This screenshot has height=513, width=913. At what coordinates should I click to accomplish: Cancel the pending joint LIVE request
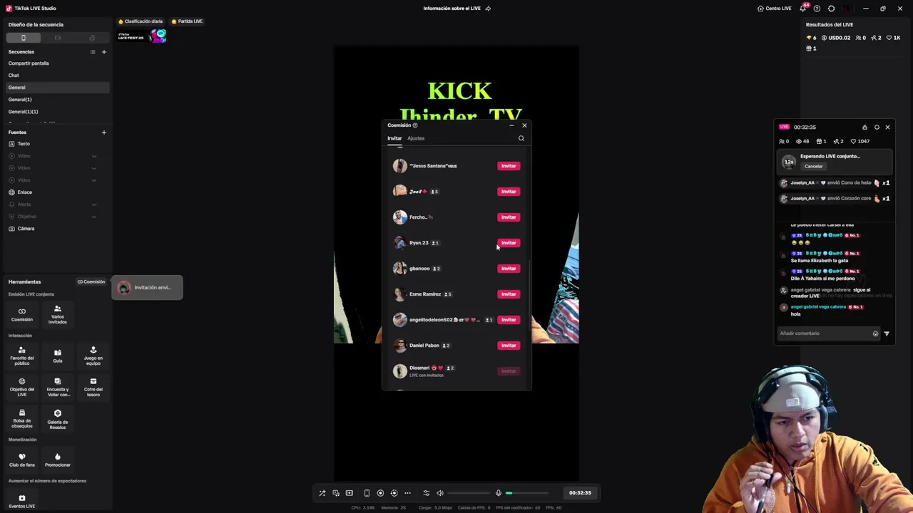[x=813, y=167]
